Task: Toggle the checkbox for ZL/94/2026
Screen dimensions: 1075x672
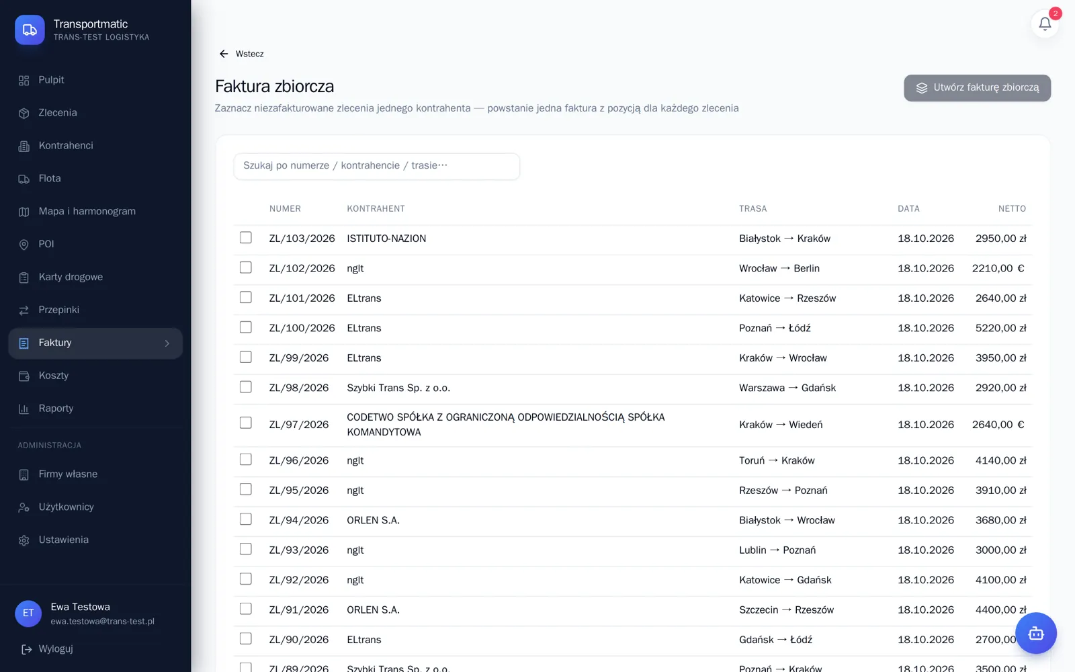Action: coord(246,519)
